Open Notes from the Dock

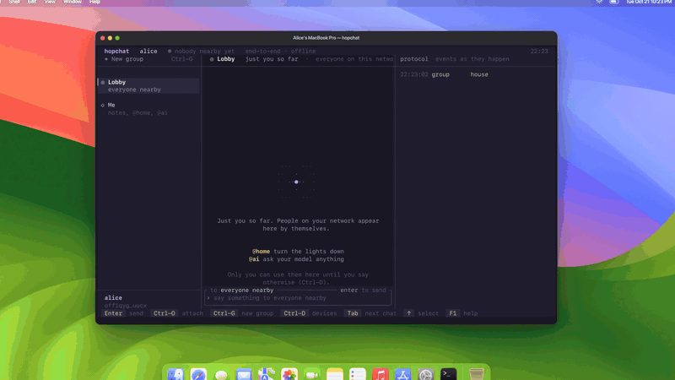(x=334, y=374)
